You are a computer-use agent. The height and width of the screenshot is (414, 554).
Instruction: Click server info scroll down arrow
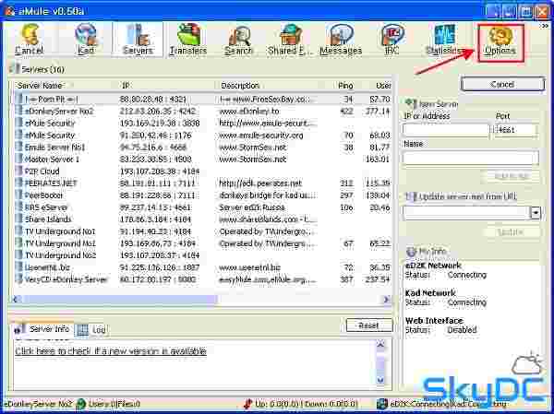click(x=380, y=380)
